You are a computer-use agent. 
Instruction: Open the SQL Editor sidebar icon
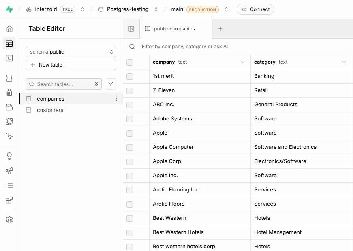tap(9, 58)
